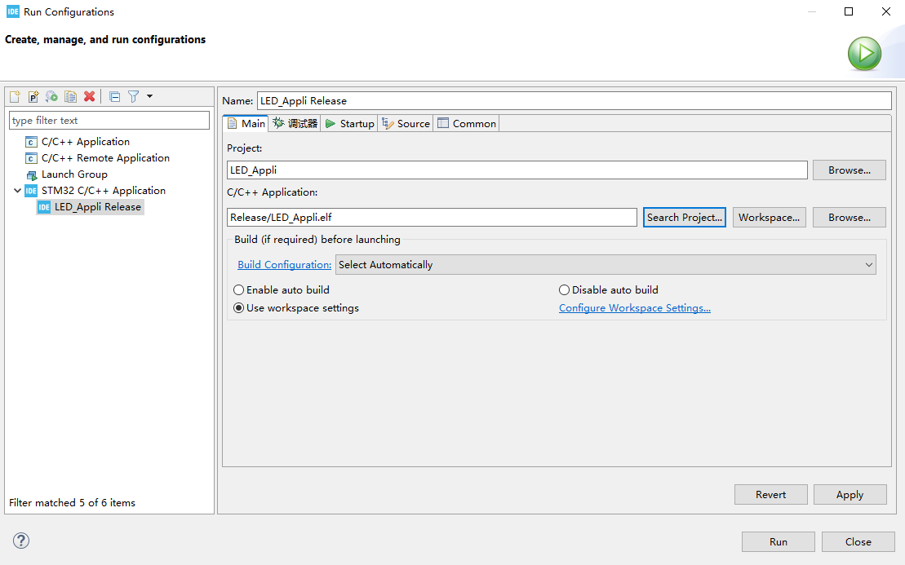Switch to the Startup tab
The height and width of the screenshot is (565, 905).
click(350, 123)
